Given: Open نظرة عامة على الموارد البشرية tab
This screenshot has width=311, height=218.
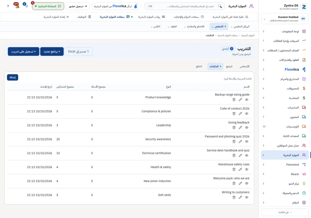Looking at the screenshot, I should pyautogui.click(x=230, y=17).
